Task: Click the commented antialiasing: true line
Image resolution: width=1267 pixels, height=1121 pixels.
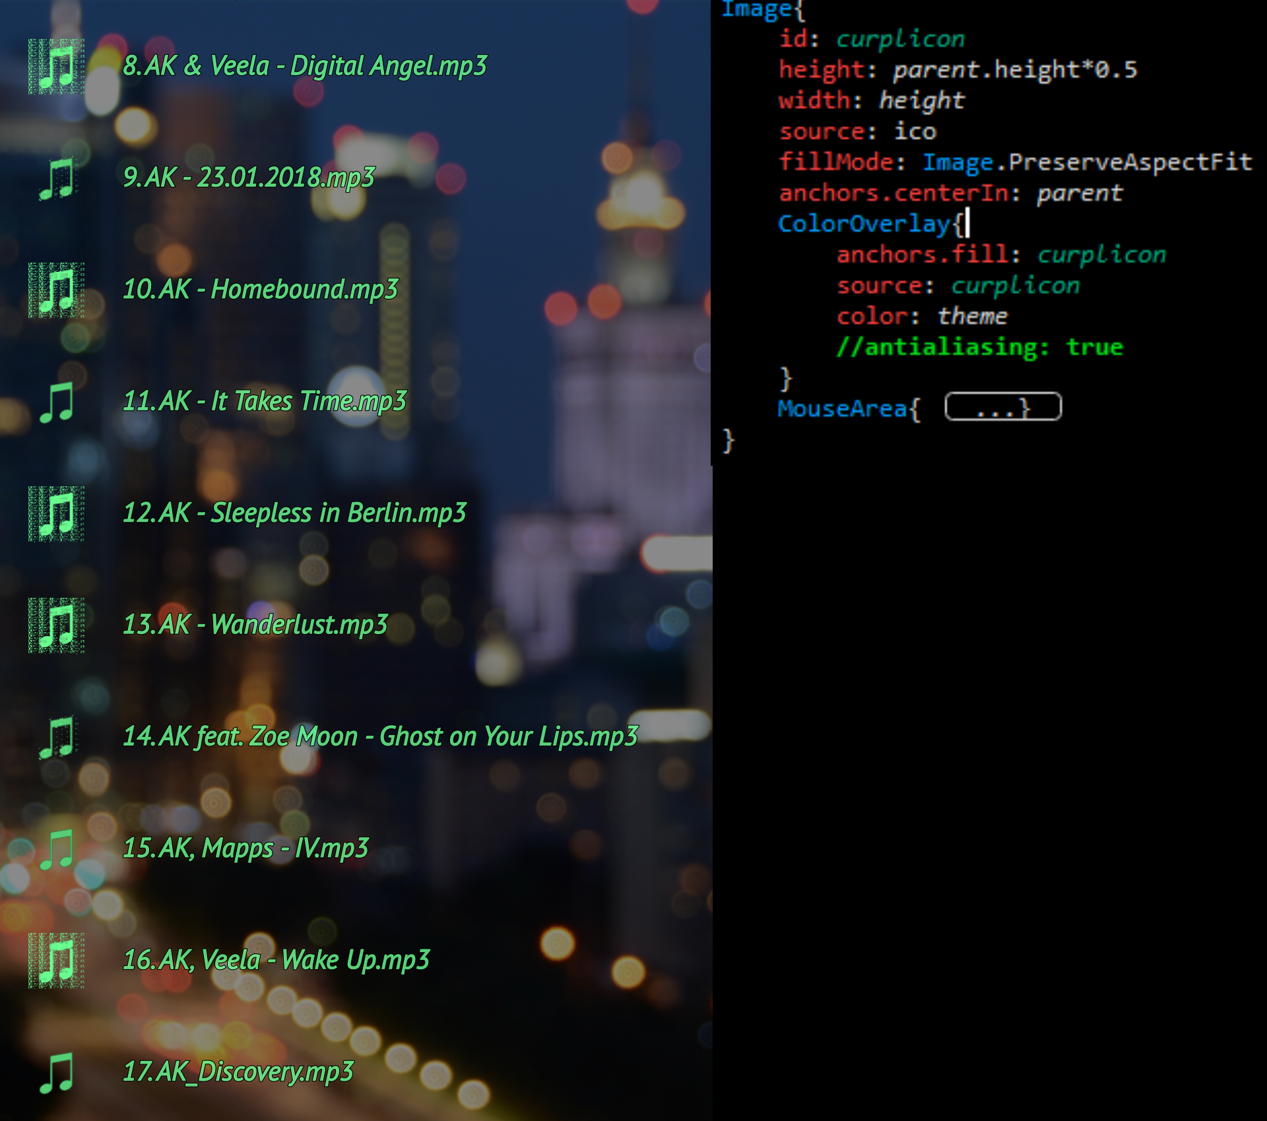Action: click(980, 347)
